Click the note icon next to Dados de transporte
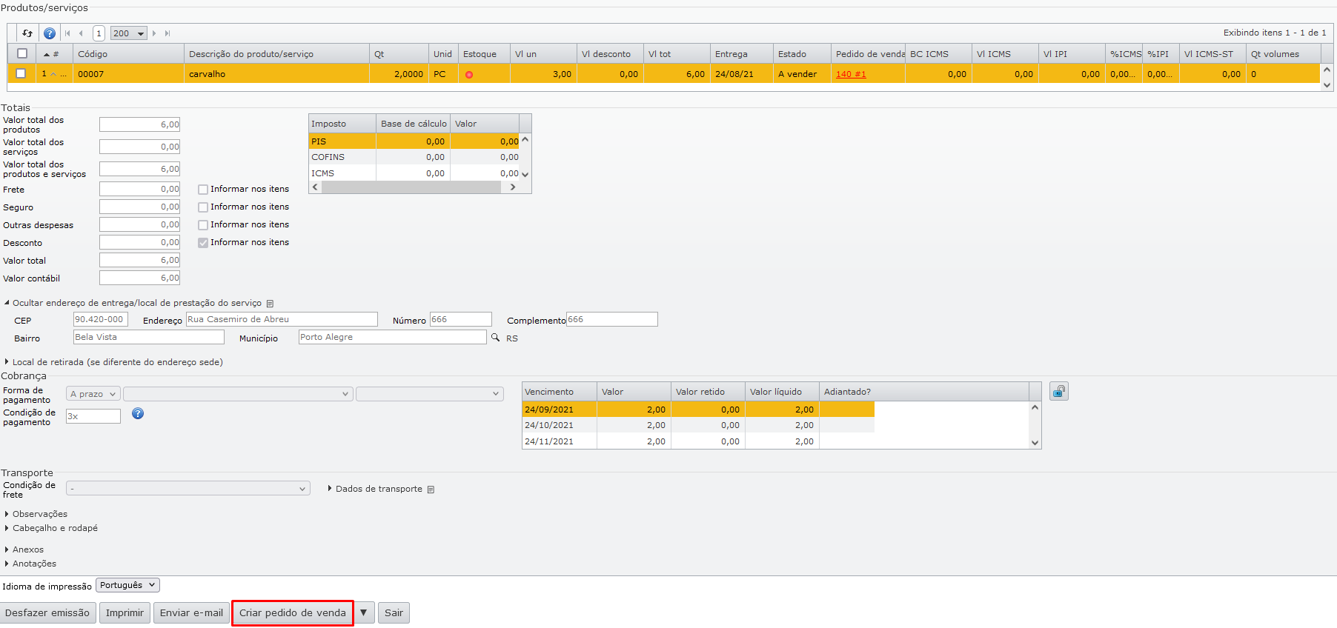This screenshot has height=628, width=1337. point(431,490)
